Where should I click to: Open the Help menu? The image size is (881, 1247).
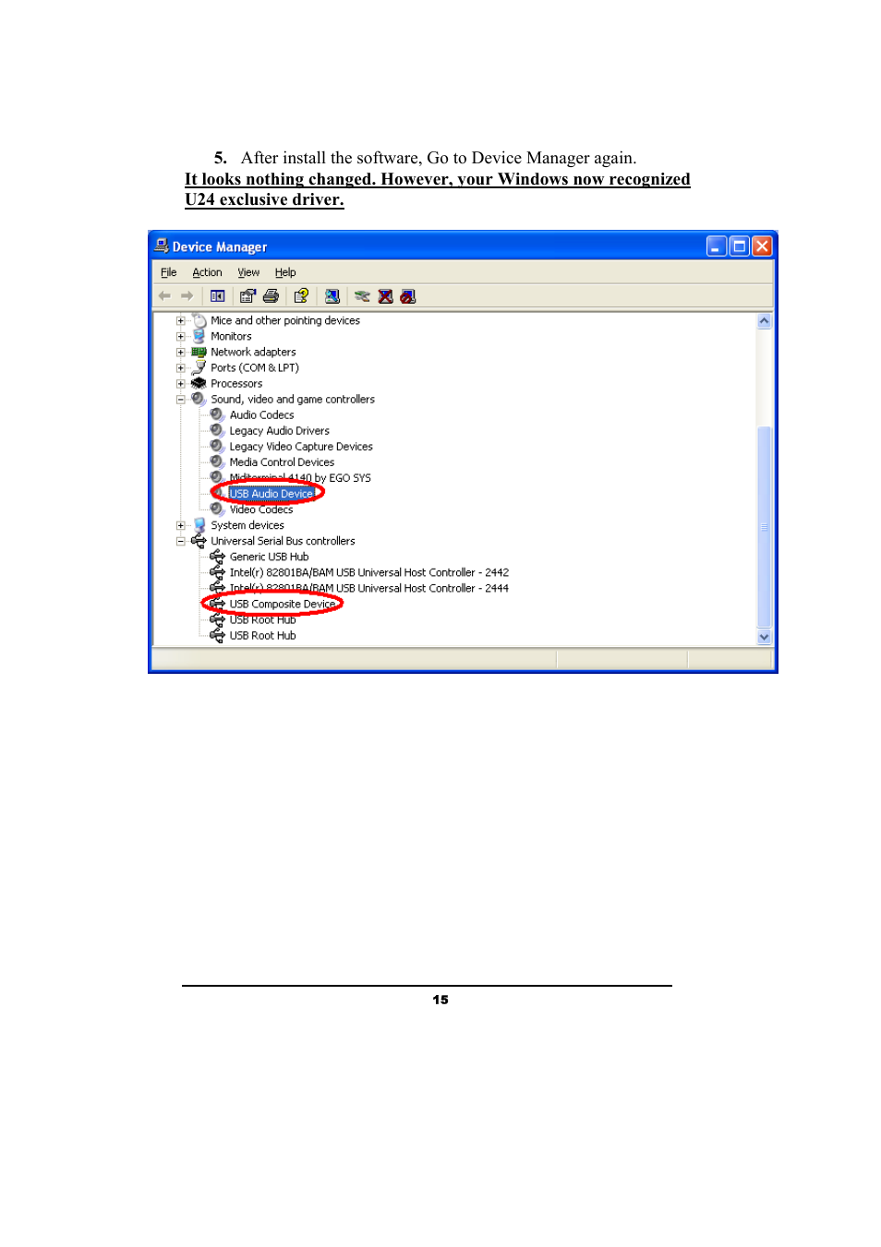[x=285, y=272]
